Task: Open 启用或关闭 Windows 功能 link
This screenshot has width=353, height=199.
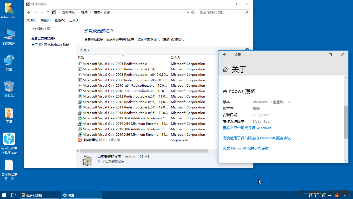Action: [x=50, y=45]
